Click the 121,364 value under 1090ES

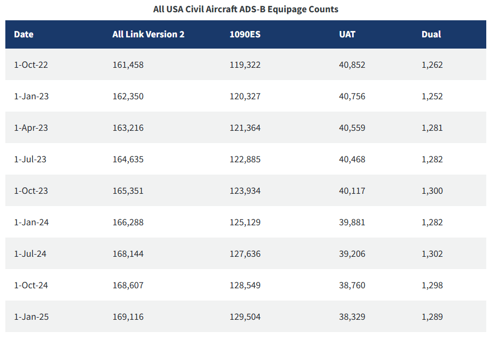pyautogui.click(x=245, y=128)
